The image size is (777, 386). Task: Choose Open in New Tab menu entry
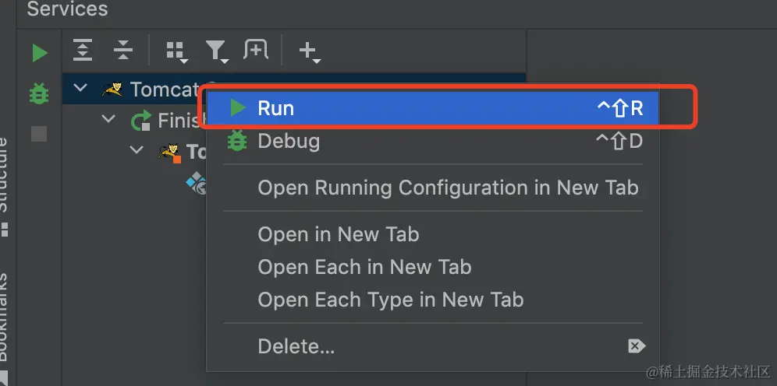coord(339,234)
